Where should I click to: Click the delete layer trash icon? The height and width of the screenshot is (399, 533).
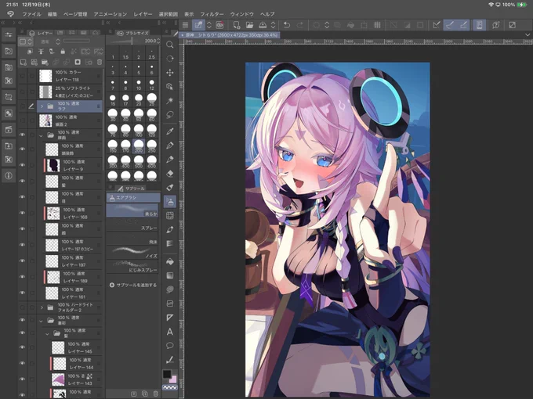pos(100,62)
